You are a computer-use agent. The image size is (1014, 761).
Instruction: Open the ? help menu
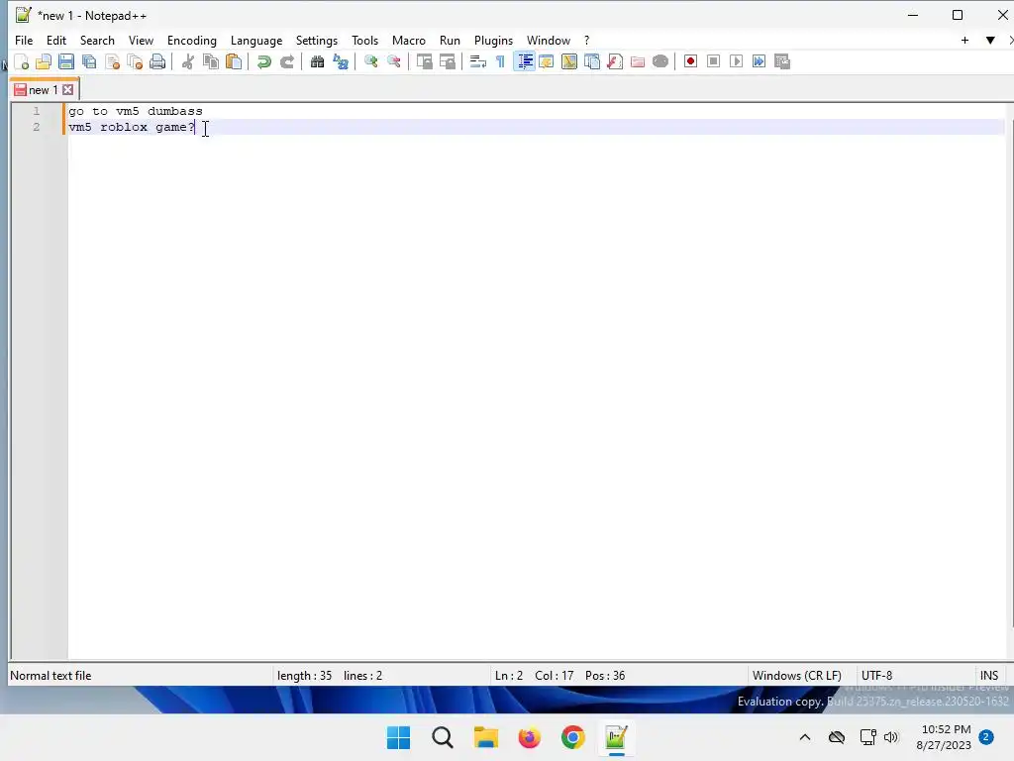click(586, 40)
